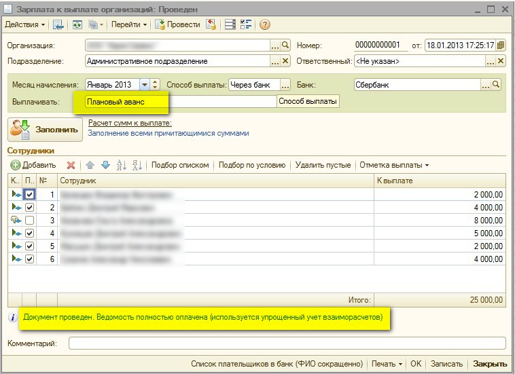Viewport: 515px width, 374px height.
Task: Open the Перейти menu
Action: tap(130, 24)
